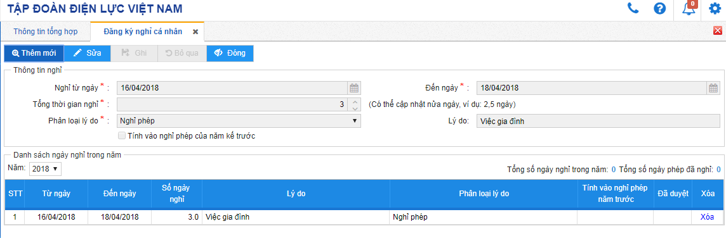Decrease Tổng thời gian nghỉ with down arrow
Screen dimensions: 726x238
tap(354, 108)
